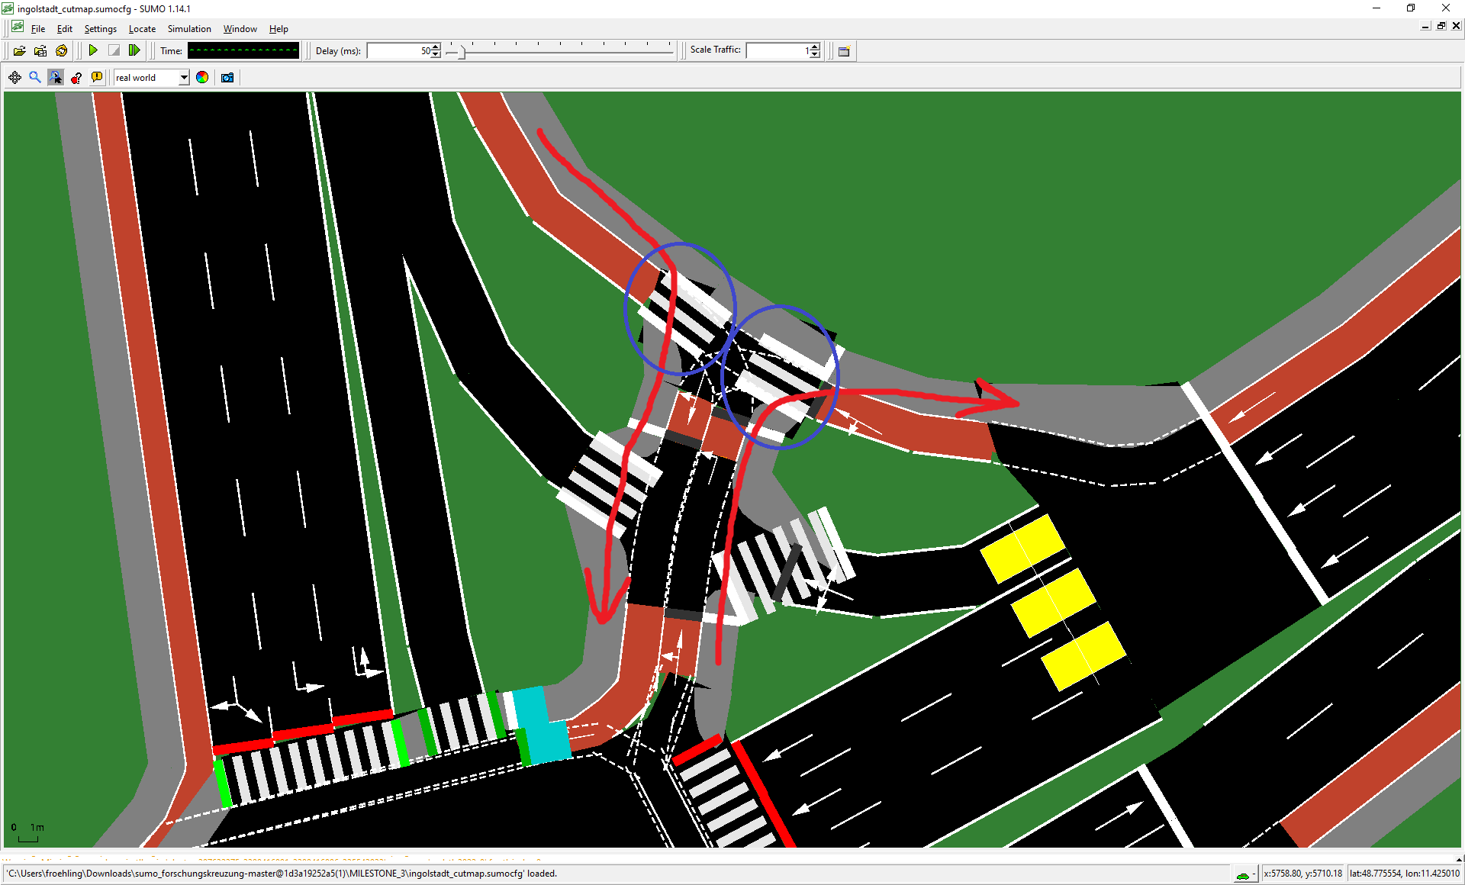Toggle the locate-object magnifier tool
The width and height of the screenshot is (1465, 885).
tap(56, 77)
